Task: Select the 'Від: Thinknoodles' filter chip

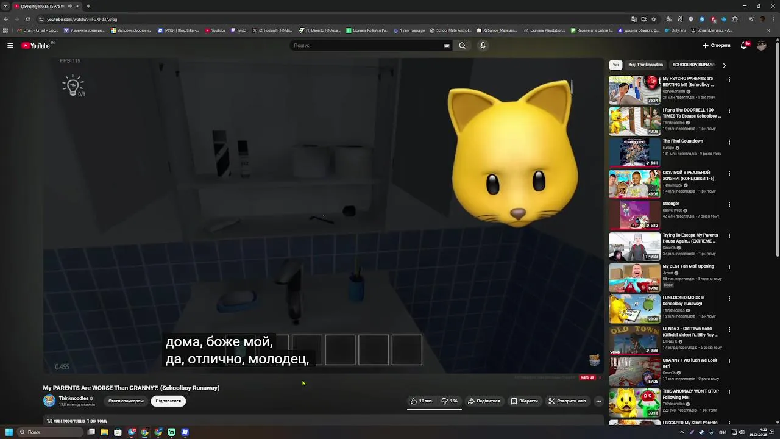Action: tap(645, 65)
